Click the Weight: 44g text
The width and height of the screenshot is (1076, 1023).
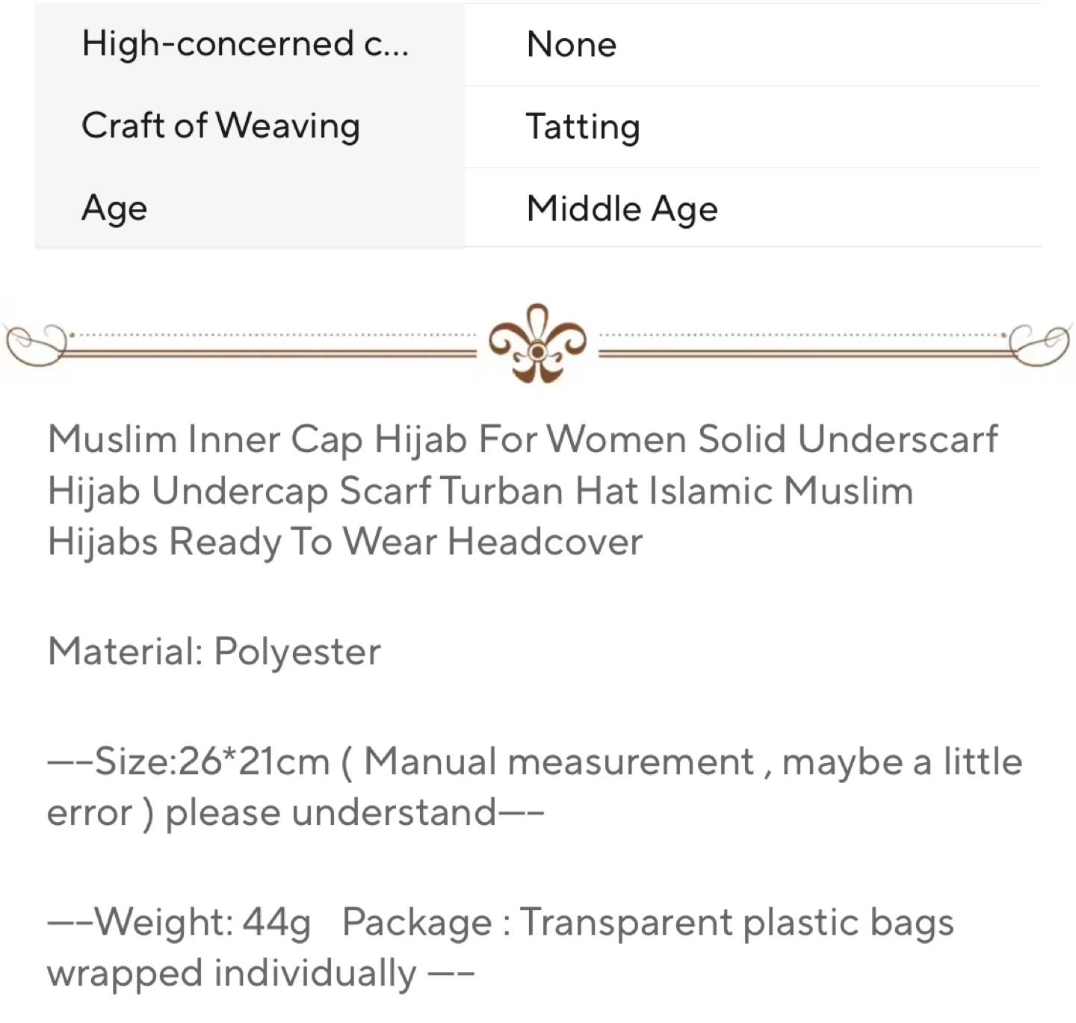202,922
